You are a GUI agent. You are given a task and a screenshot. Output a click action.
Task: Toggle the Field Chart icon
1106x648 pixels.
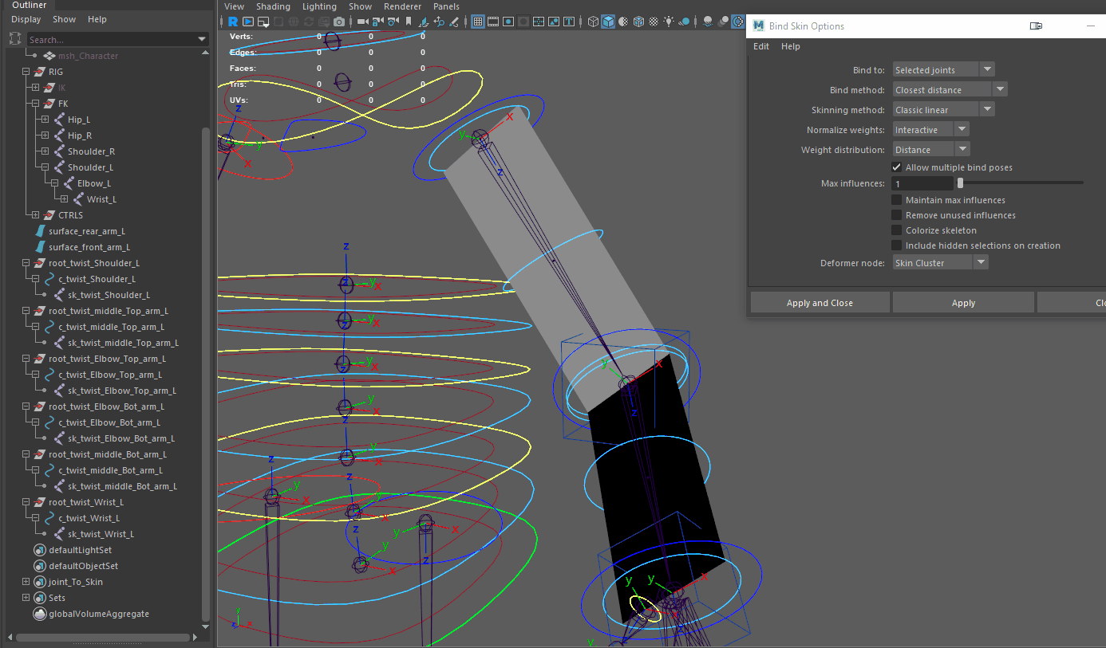point(539,22)
